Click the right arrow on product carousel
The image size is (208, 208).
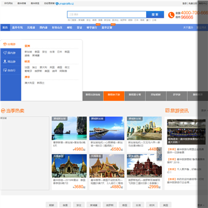tap(159, 154)
